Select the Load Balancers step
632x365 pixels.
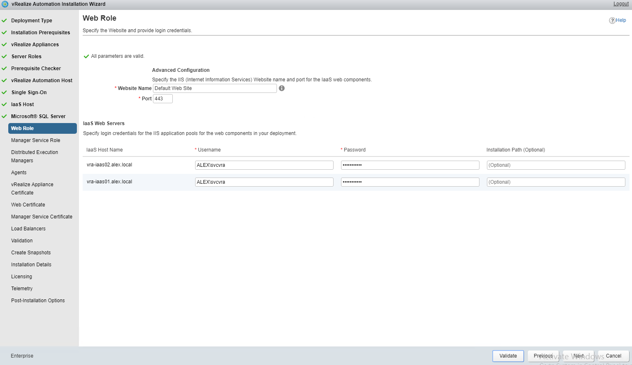coord(28,229)
